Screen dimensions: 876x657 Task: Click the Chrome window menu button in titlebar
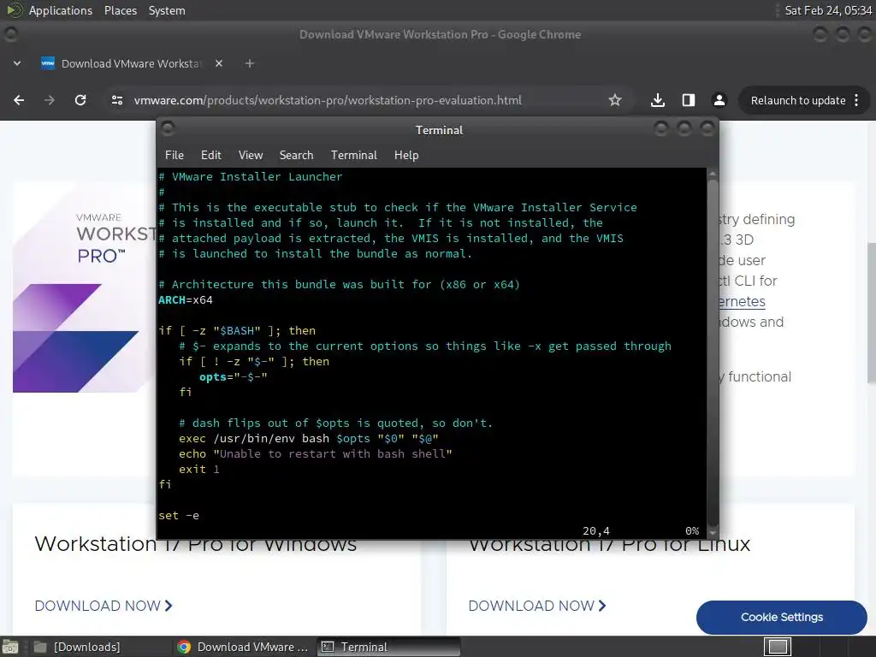[x=10, y=34]
